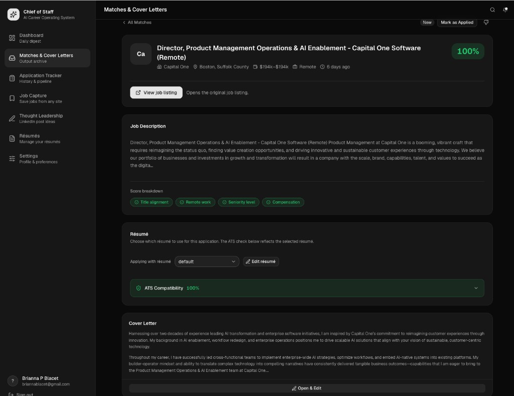This screenshot has width=514, height=396.
Task: Click the 100% match score badge
Action: pyautogui.click(x=468, y=52)
